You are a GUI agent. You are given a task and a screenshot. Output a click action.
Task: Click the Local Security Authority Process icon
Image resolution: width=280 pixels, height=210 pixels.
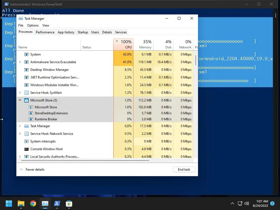pos(27,157)
